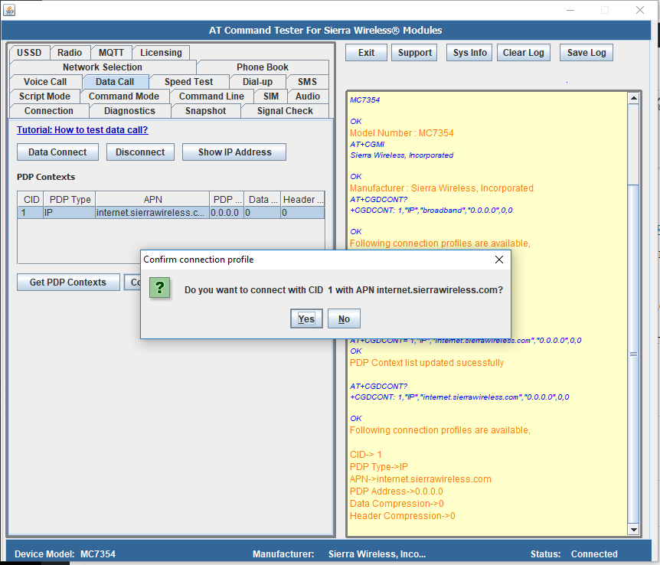Select the internet.sierrawireless APN table cell
The width and height of the screenshot is (660, 565).
(x=153, y=213)
